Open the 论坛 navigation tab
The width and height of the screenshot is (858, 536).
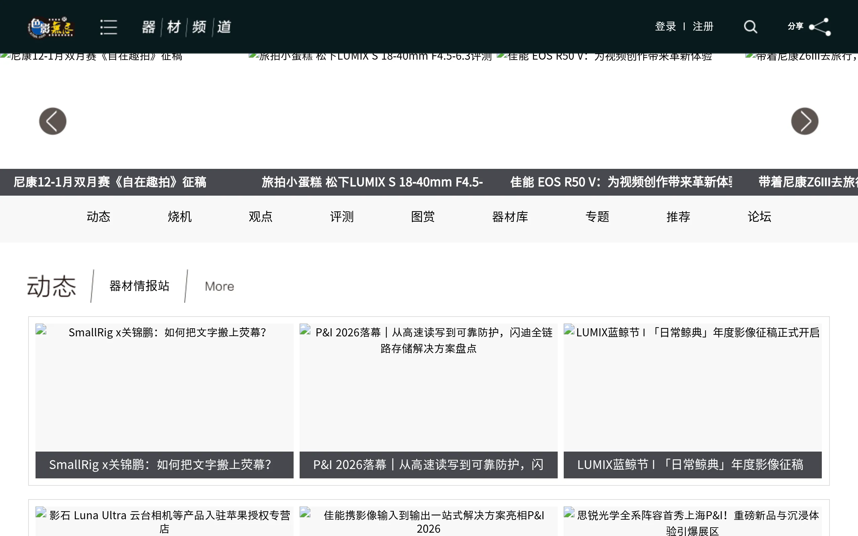759,217
